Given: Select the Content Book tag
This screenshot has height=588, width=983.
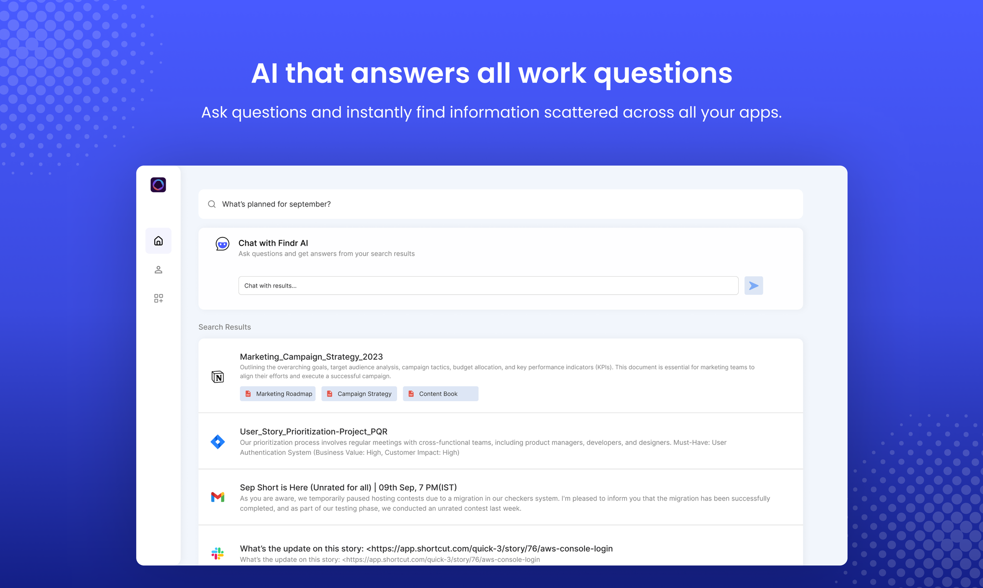Looking at the screenshot, I should click(439, 393).
